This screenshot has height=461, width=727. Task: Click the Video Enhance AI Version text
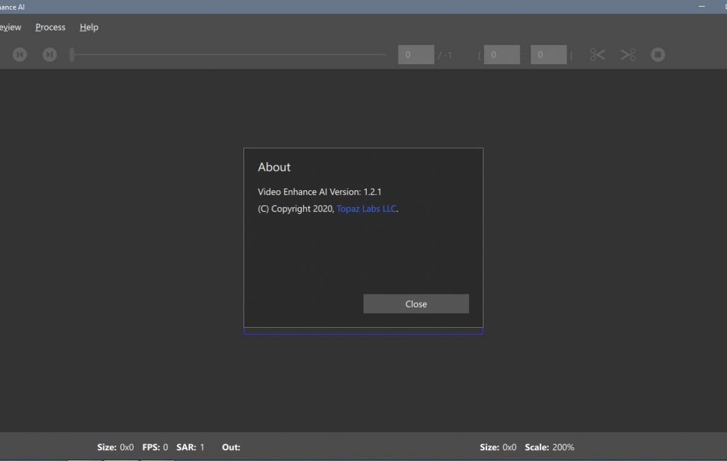pos(320,191)
